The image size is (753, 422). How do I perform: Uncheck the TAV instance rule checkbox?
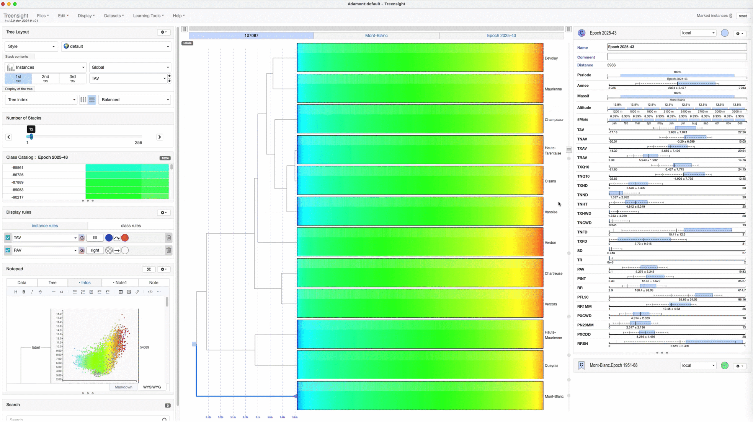(x=8, y=238)
